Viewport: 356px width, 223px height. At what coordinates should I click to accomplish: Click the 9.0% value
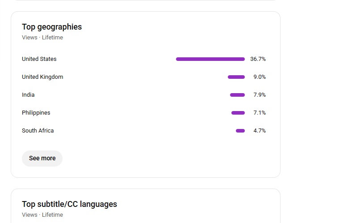click(260, 77)
